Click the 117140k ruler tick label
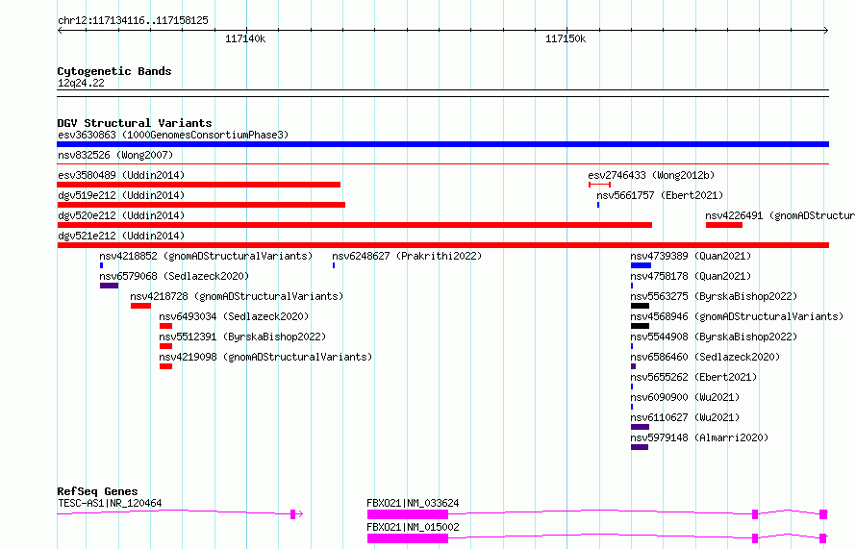Viewport: 856px width, 549px height. click(245, 38)
